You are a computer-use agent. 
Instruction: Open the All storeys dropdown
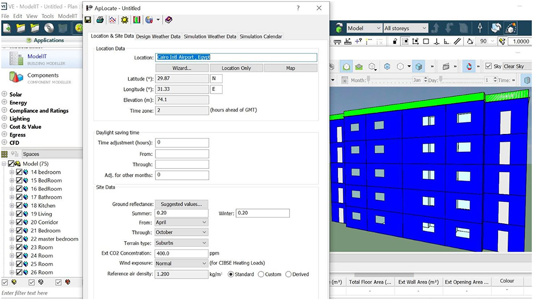pyautogui.click(x=405, y=28)
